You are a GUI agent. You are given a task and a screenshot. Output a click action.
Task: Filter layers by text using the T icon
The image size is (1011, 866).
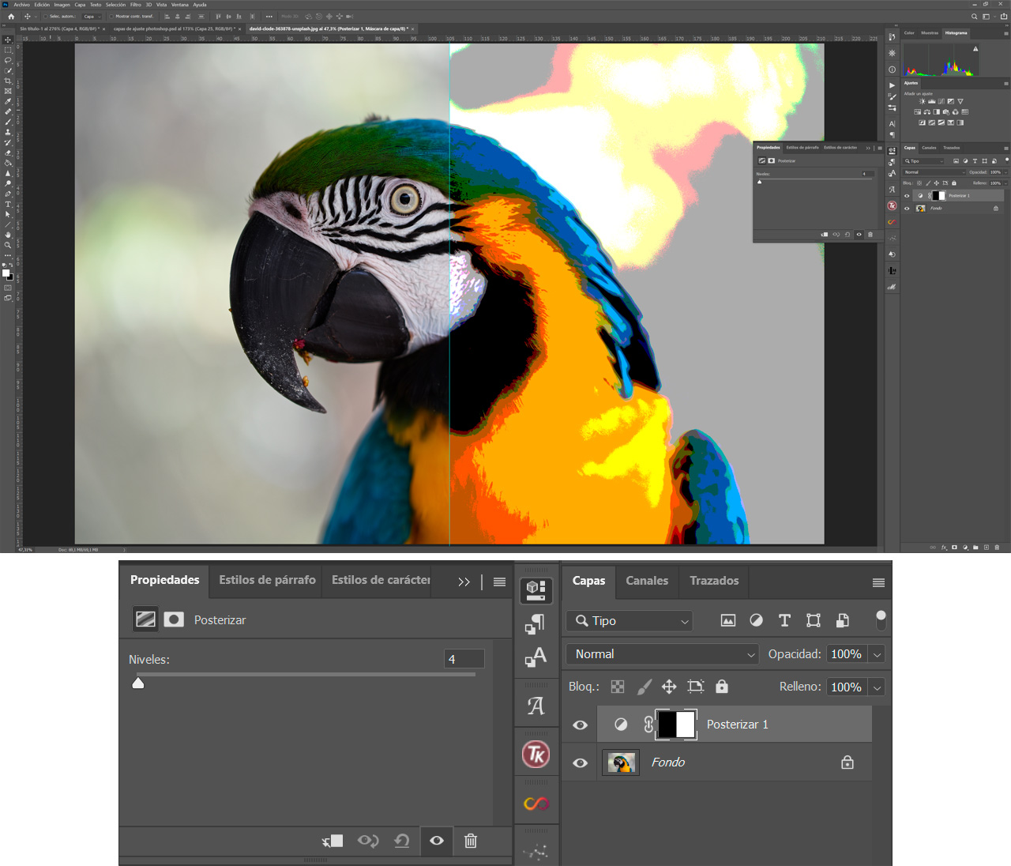pyautogui.click(x=784, y=620)
